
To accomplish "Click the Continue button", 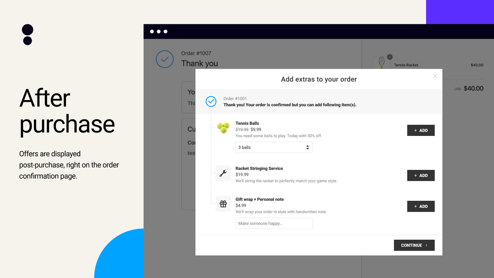I will pyautogui.click(x=414, y=245).
